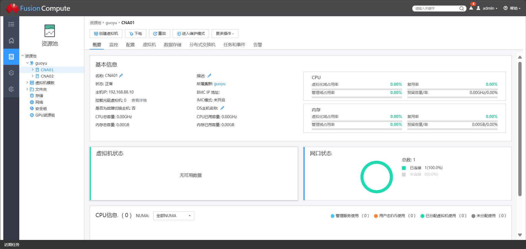Open the 帮助 dropdown menu
This screenshot has height=249, width=526.
(x=515, y=8)
